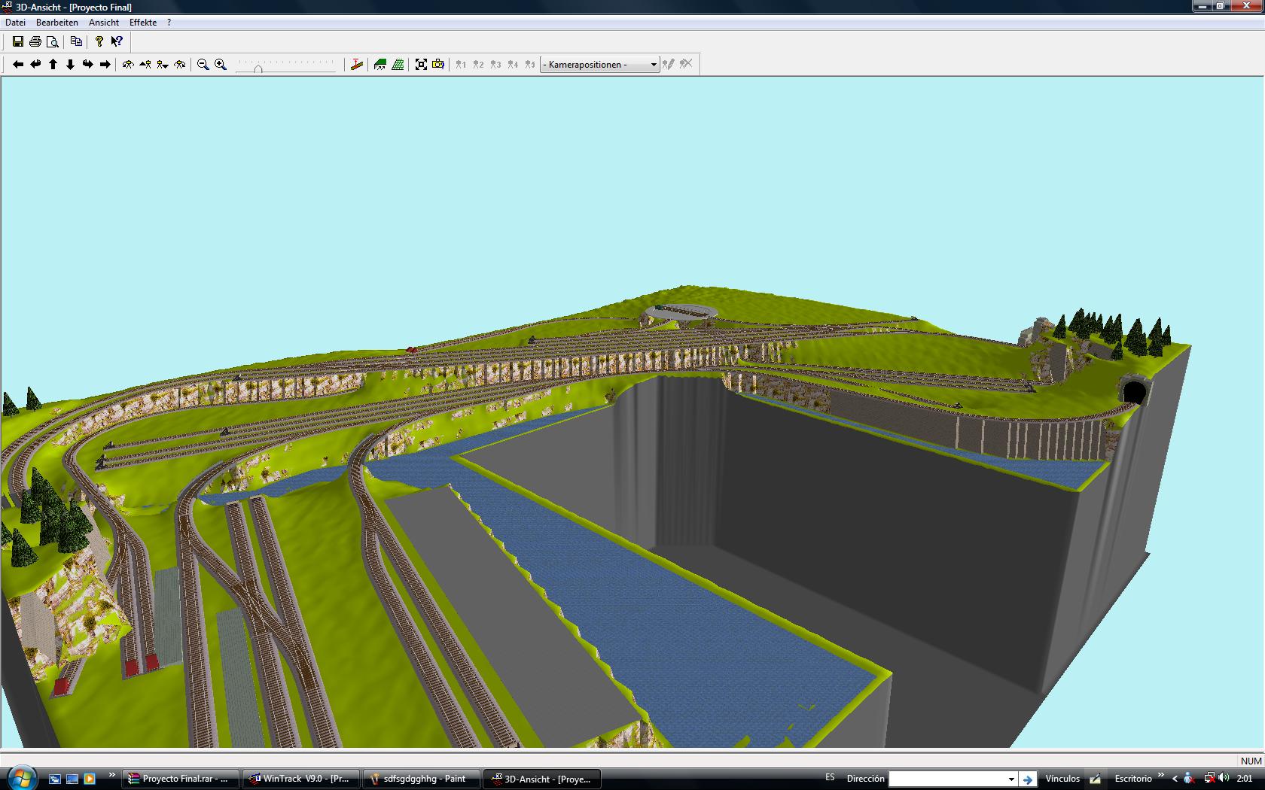Screen dimensions: 1265x790
Task: Click the zoom out magnifier
Action: point(203,65)
